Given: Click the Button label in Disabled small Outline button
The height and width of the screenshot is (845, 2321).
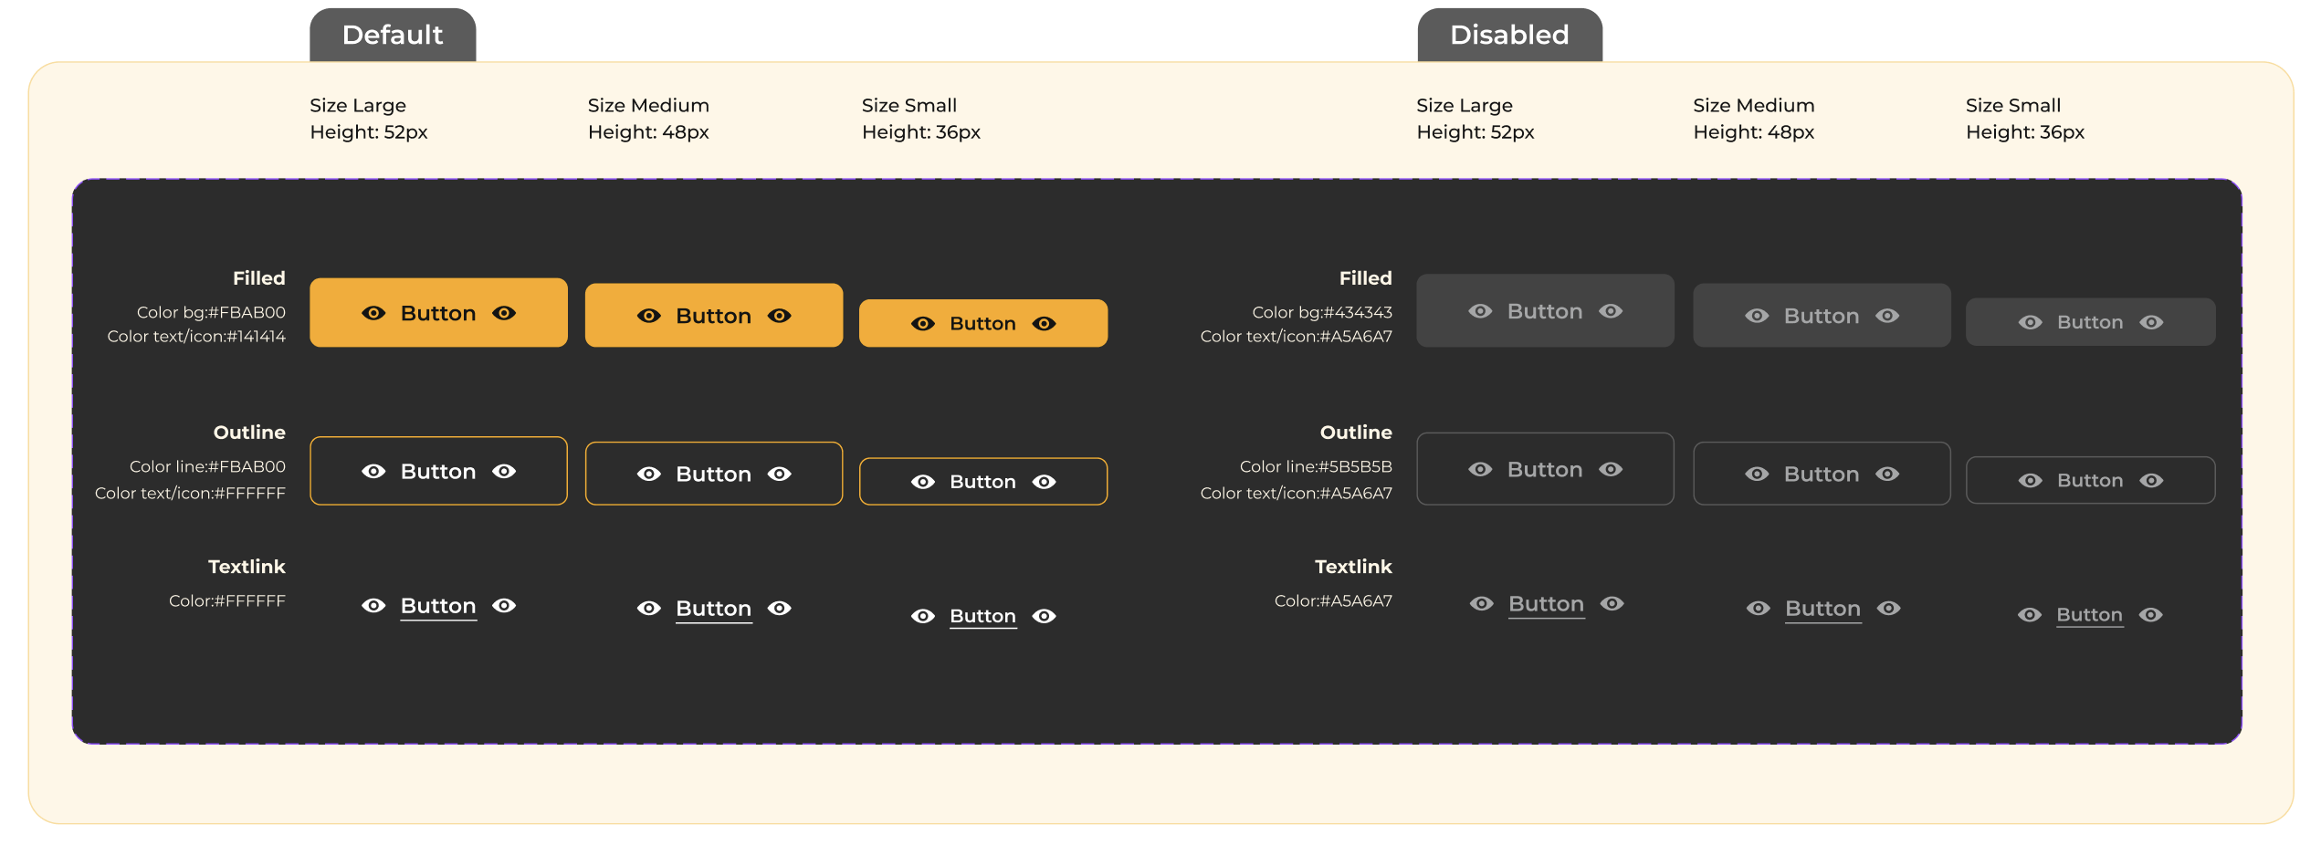Looking at the screenshot, I should coord(2090,480).
